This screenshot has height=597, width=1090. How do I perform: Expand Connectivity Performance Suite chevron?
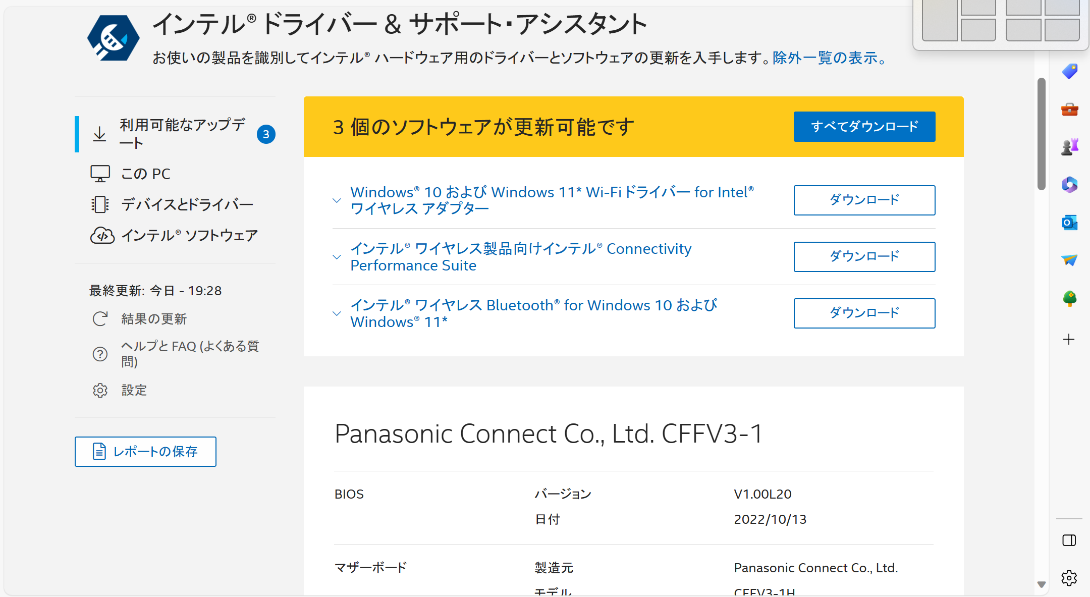coord(337,257)
